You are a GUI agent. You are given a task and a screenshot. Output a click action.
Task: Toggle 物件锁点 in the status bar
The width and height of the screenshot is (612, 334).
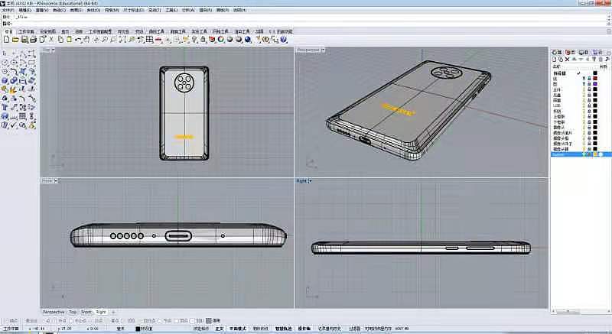pyautogui.click(x=261, y=329)
